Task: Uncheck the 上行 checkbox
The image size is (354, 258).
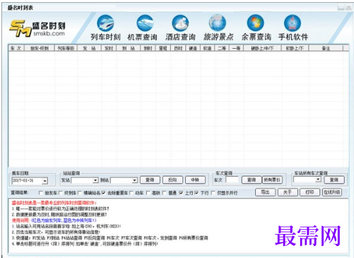Action: [x=181, y=193]
